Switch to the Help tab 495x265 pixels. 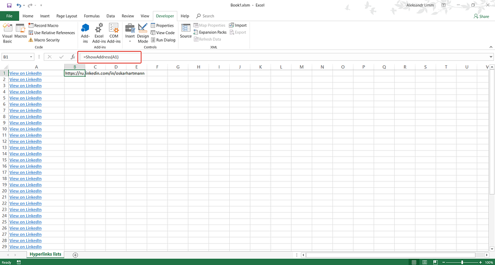[x=185, y=16]
